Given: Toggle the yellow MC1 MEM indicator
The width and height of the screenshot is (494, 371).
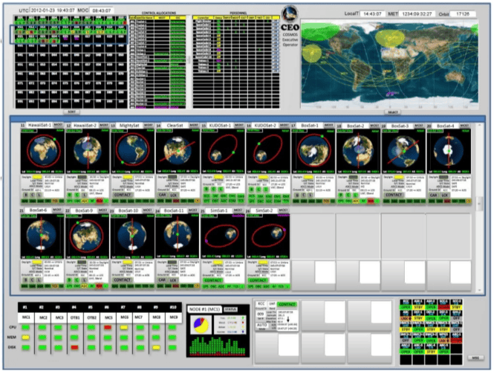Looking at the screenshot, I should 25,337.
